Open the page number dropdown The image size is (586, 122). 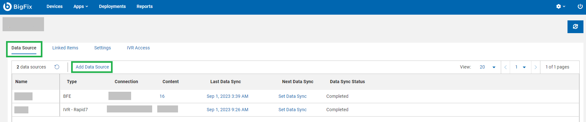520,67
